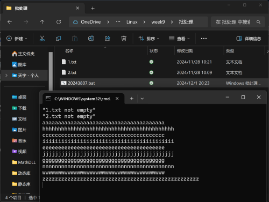Click sync status icon for 20243807.bat
The width and height of the screenshot is (269, 202).
pos(151,83)
